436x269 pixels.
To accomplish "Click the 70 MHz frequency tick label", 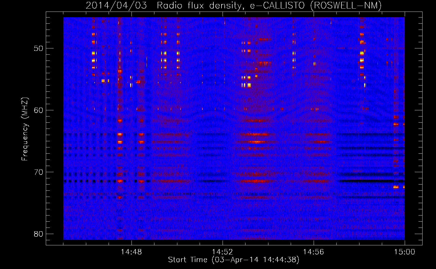I will [39, 172].
